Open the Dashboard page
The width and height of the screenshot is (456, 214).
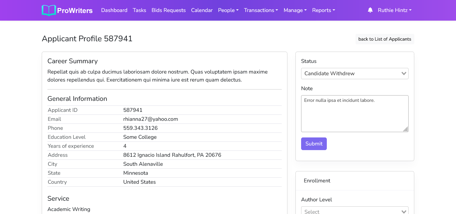[114, 10]
